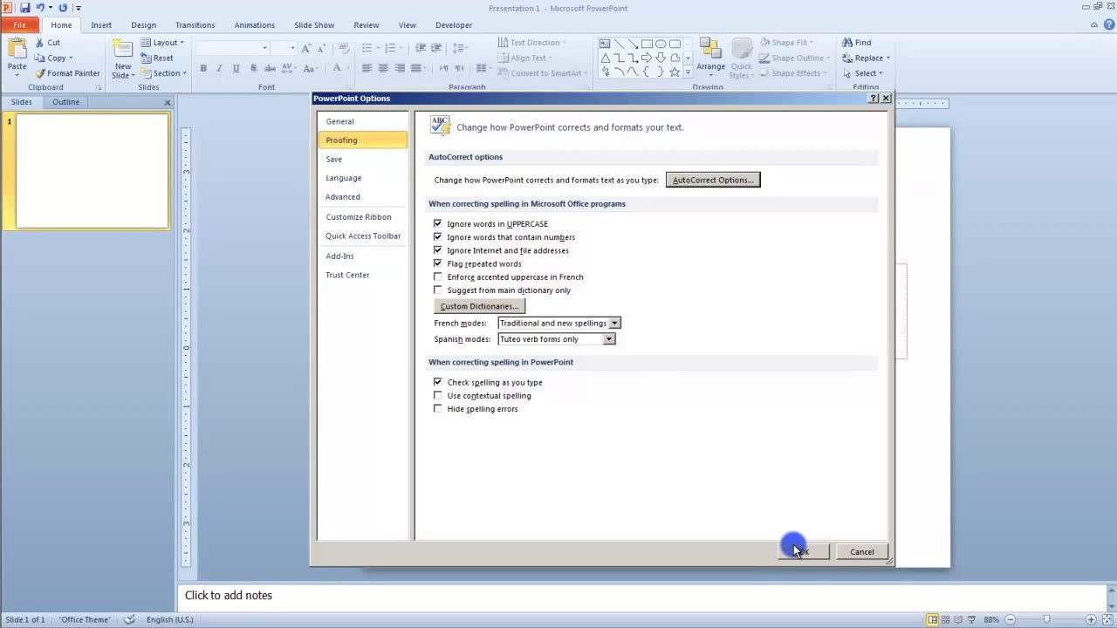
Task: Click the Increase Font Size icon
Action: [306, 48]
